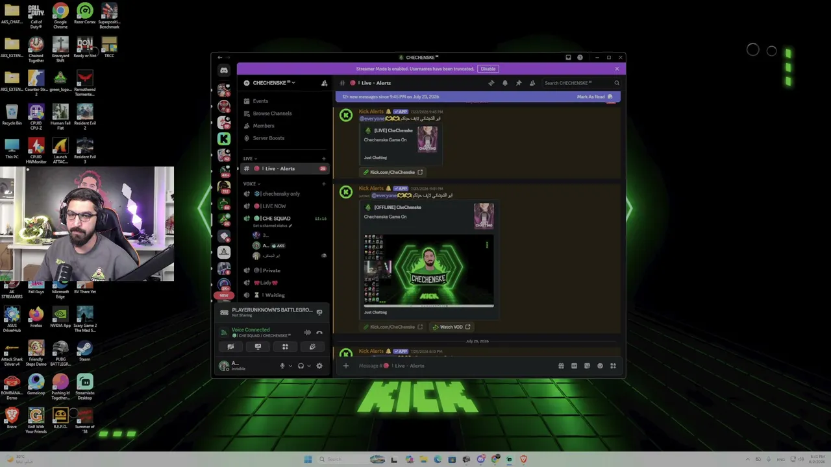This screenshot has height=467, width=831.
Task: Open the GIF picker
Action: (574, 366)
